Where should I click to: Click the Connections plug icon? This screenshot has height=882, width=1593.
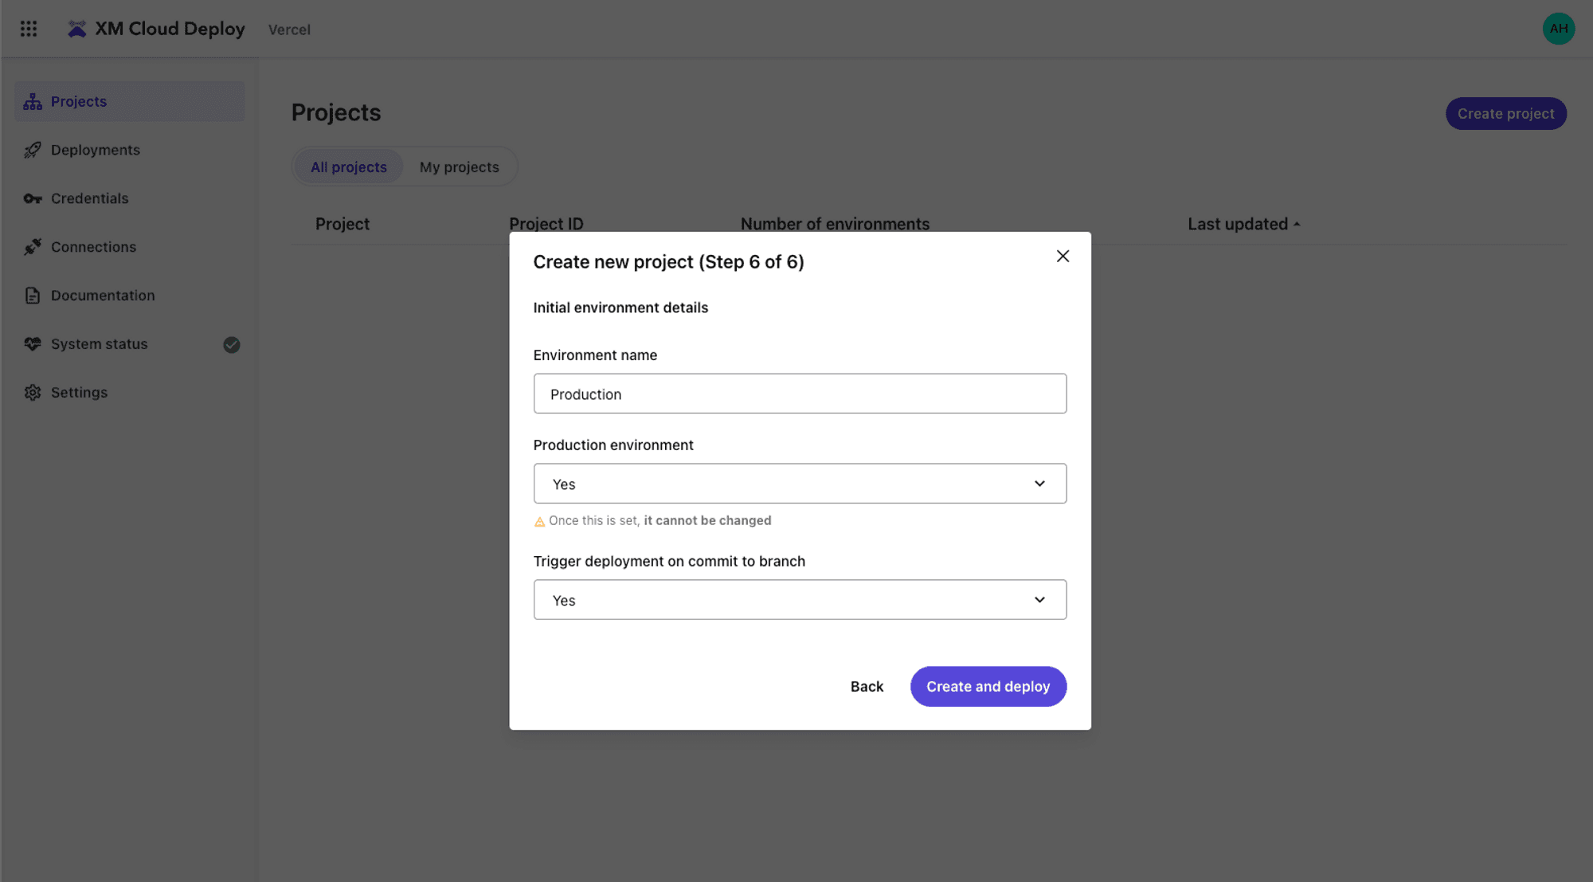click(33, 247)
